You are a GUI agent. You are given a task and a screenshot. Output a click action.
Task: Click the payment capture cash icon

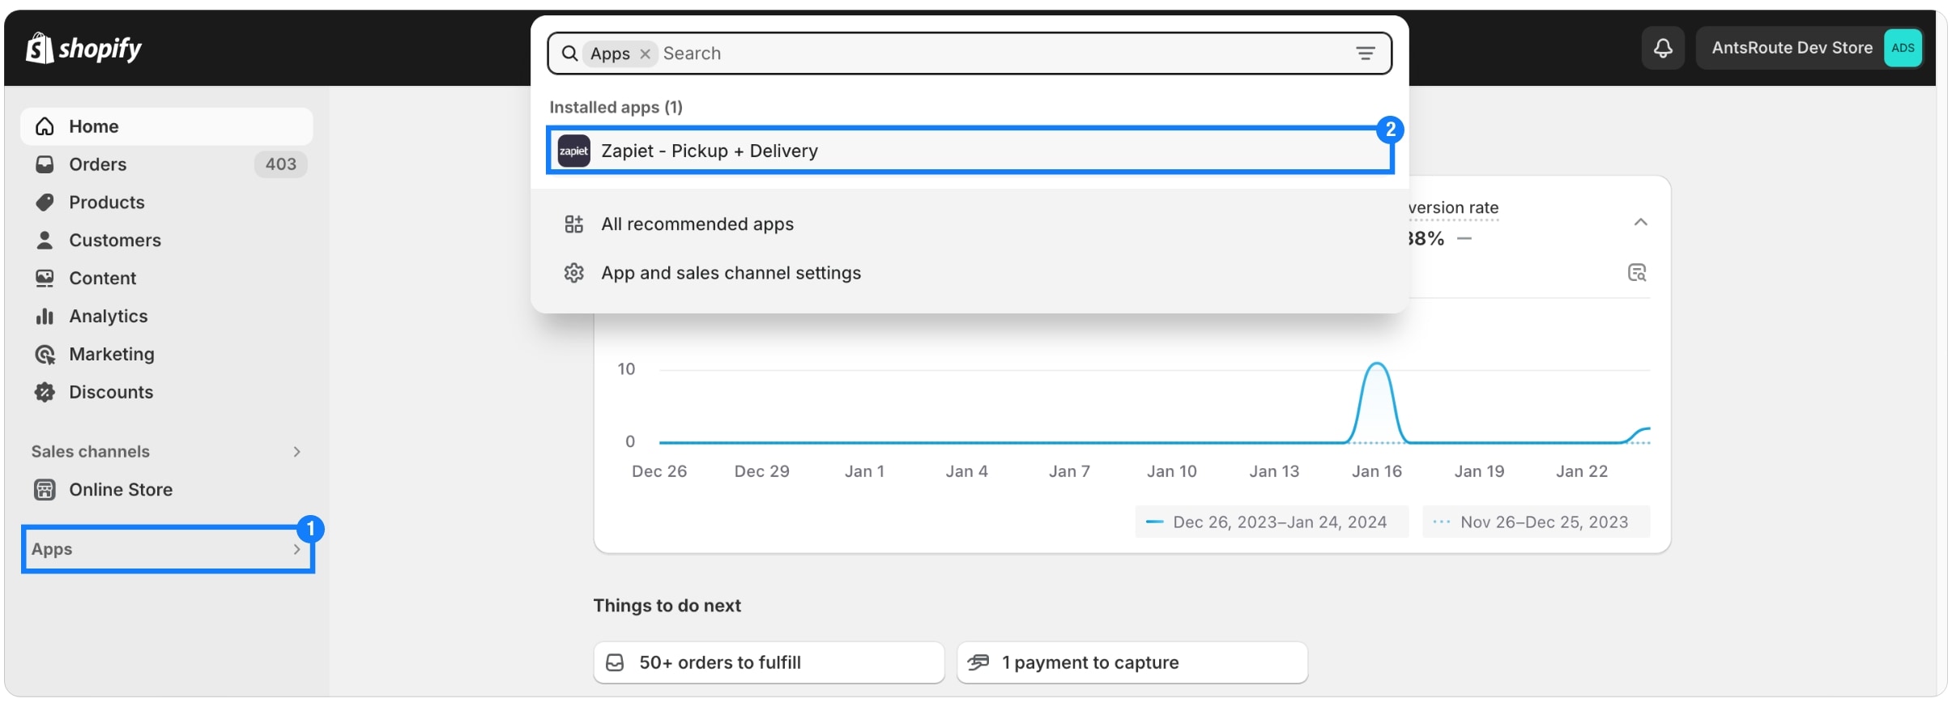point(978,662)
